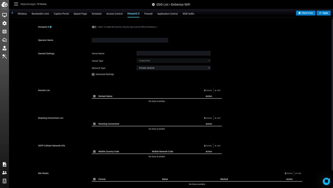The width and height of the screenshot is (333, 188).
Task: Click Add in 3GPP Cellular Network Info
Action: tap(218, 146)
